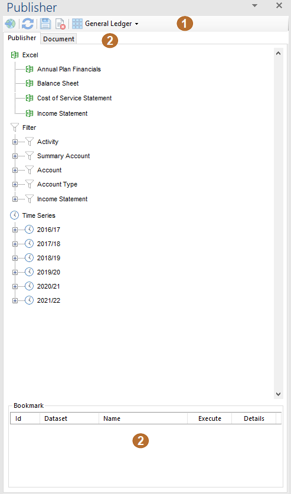291x494 pixels.
Task: Expand the Activity filter node
Action: pyautogui.click(x=15, y=142)
